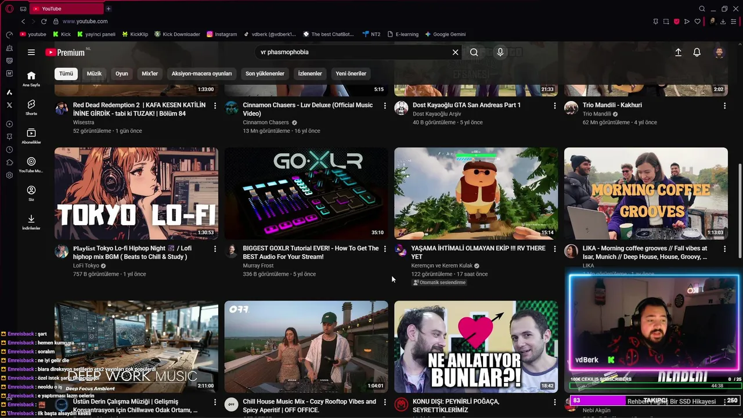Go back with browser back arrow

pos(23,21)
